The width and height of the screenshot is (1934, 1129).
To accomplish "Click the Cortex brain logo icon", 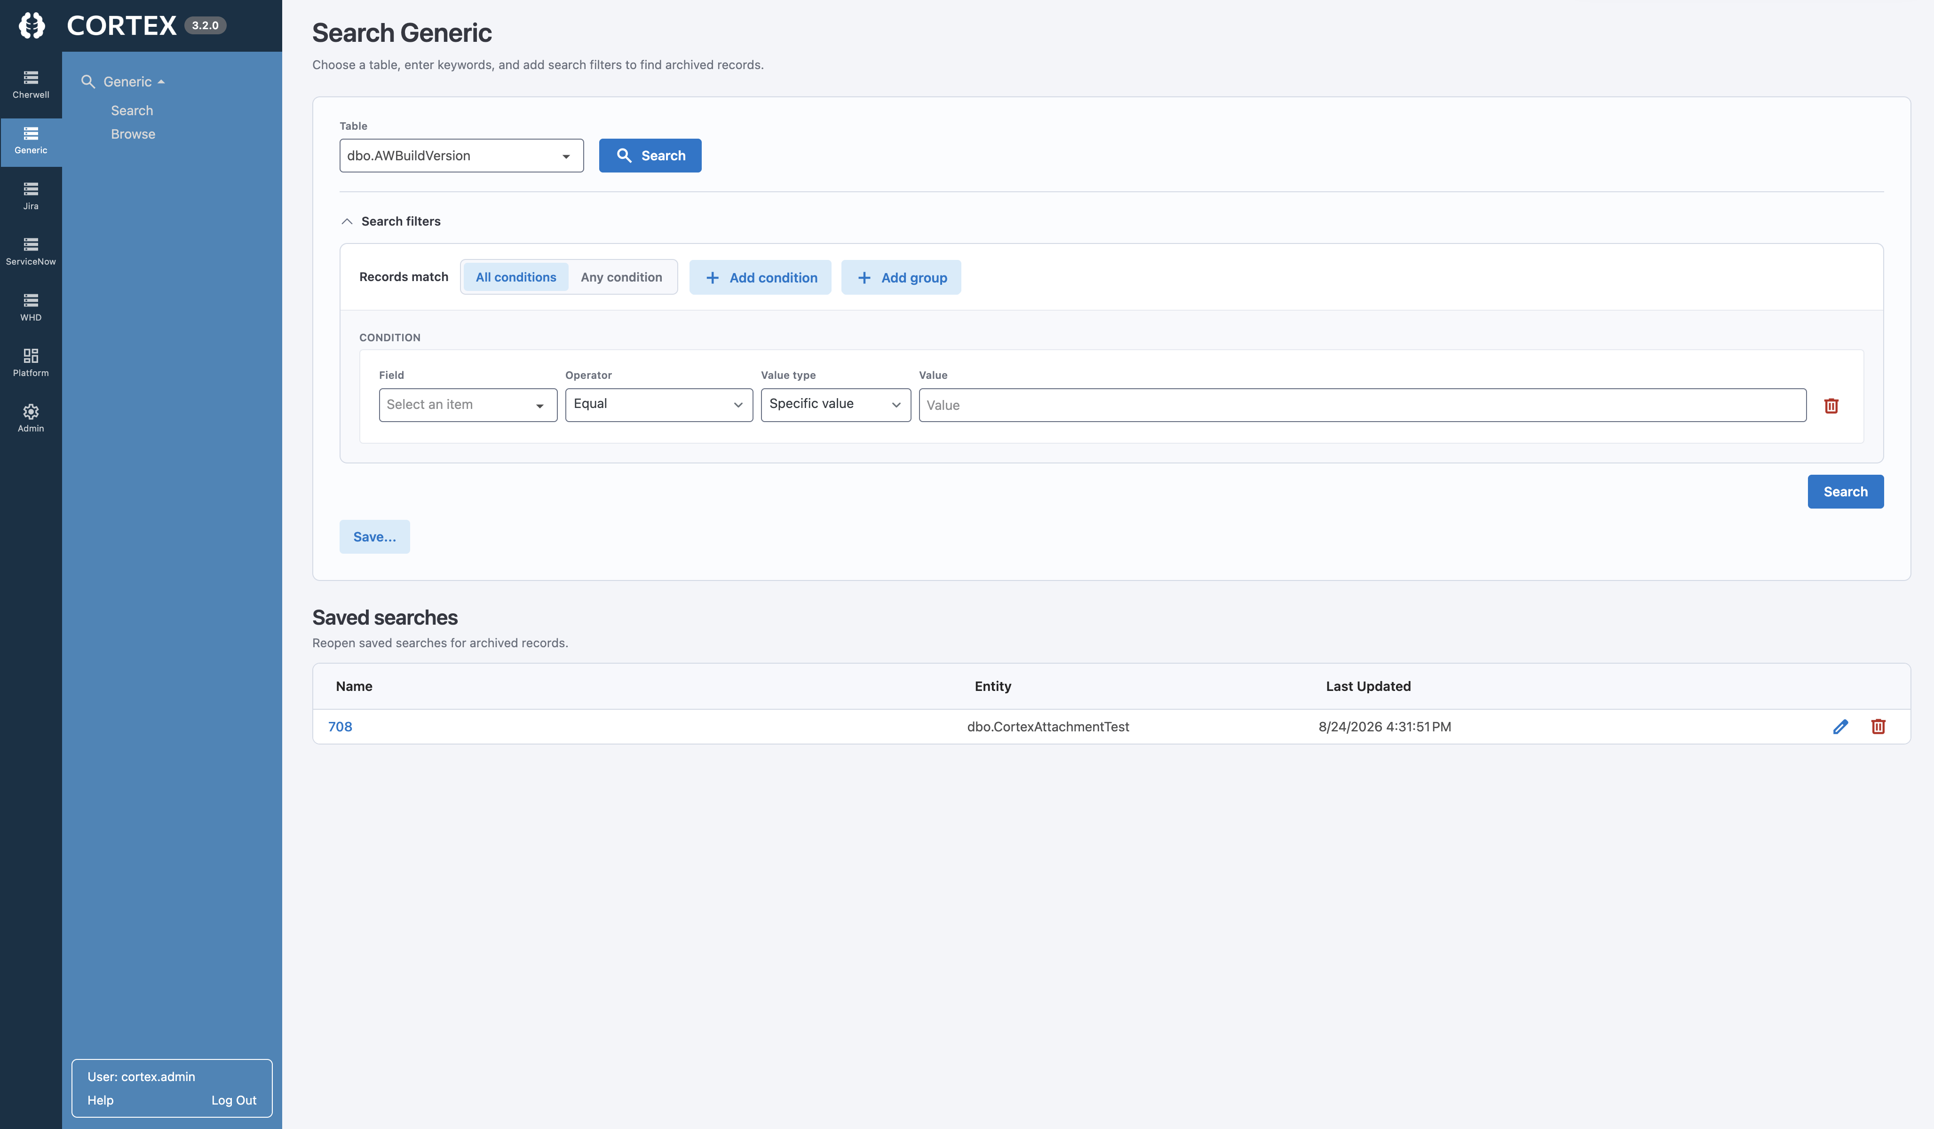I will click(x=32, y=25).
